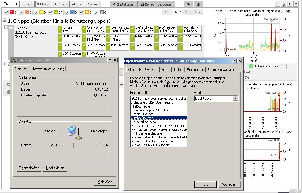Click the HTTP 1 sensor green check

pos(108,38)
